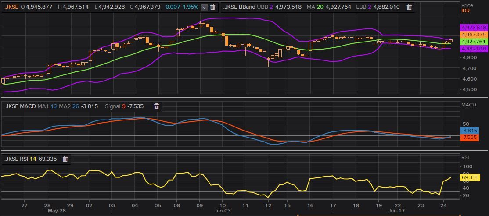Click the close price value 4,967.379
The height and width of the screenshot is (216, 489).
[x=147, y=7]
